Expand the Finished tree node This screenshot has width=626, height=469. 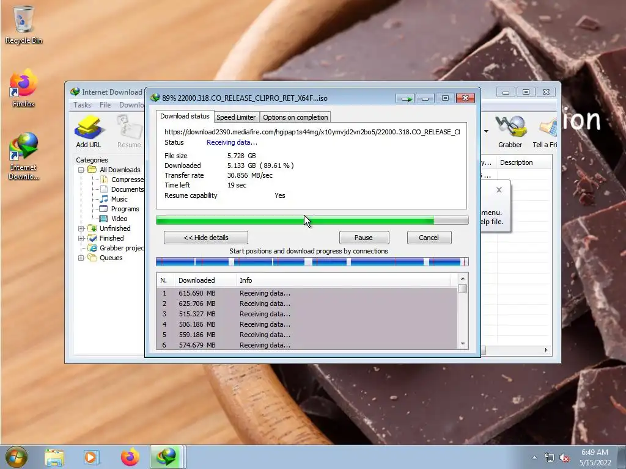tap(81, 239)
